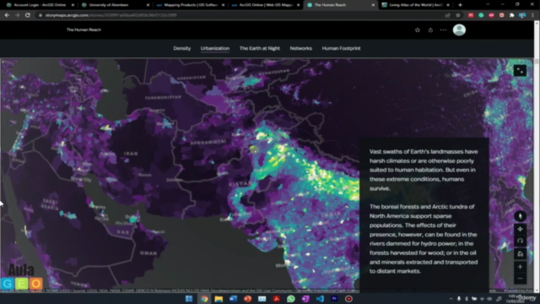Jump to Density section

(x=182, y=48)
